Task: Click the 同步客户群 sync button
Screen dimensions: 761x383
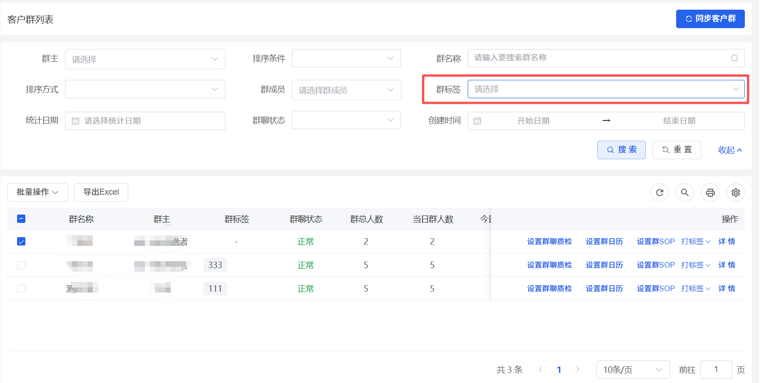Action: (710, 19)
